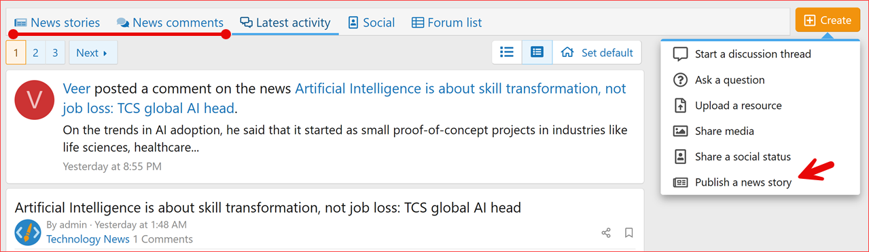Viewport: 869px width, 252px height.
Task: Go to page 3
Action: pyautogui.click(x=56, y=53)
